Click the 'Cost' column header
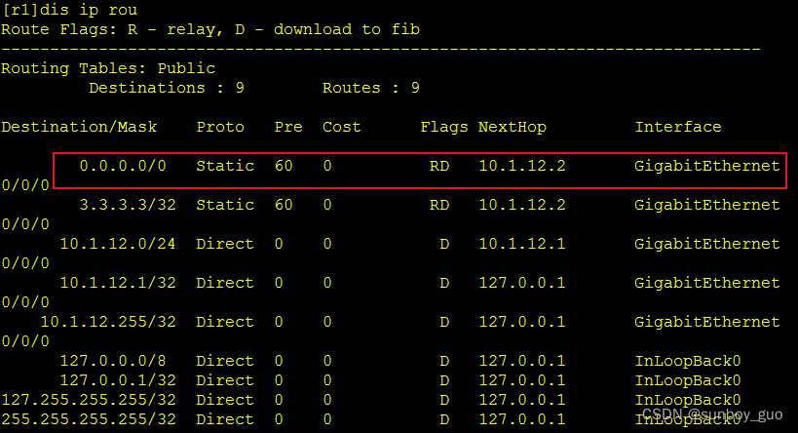The height and width of the screenshot is (433, 798). pyautogui.click(x=341, y=127)
